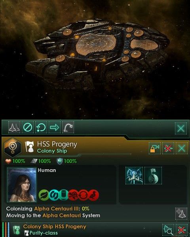Click the curved arrow command icon

pyautogui.click(x=68, y=127)
